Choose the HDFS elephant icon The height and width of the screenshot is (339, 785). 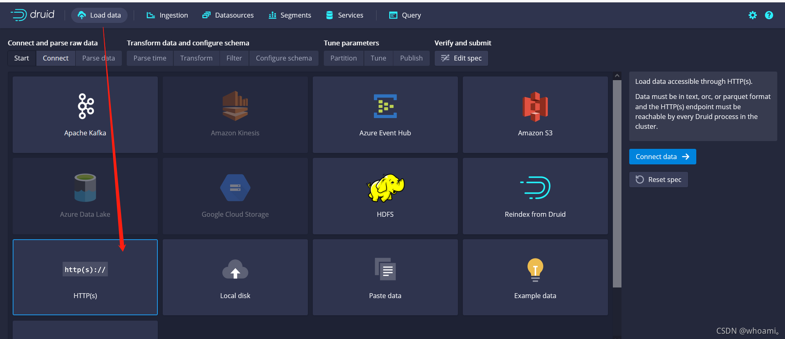[x=385, y=188]
